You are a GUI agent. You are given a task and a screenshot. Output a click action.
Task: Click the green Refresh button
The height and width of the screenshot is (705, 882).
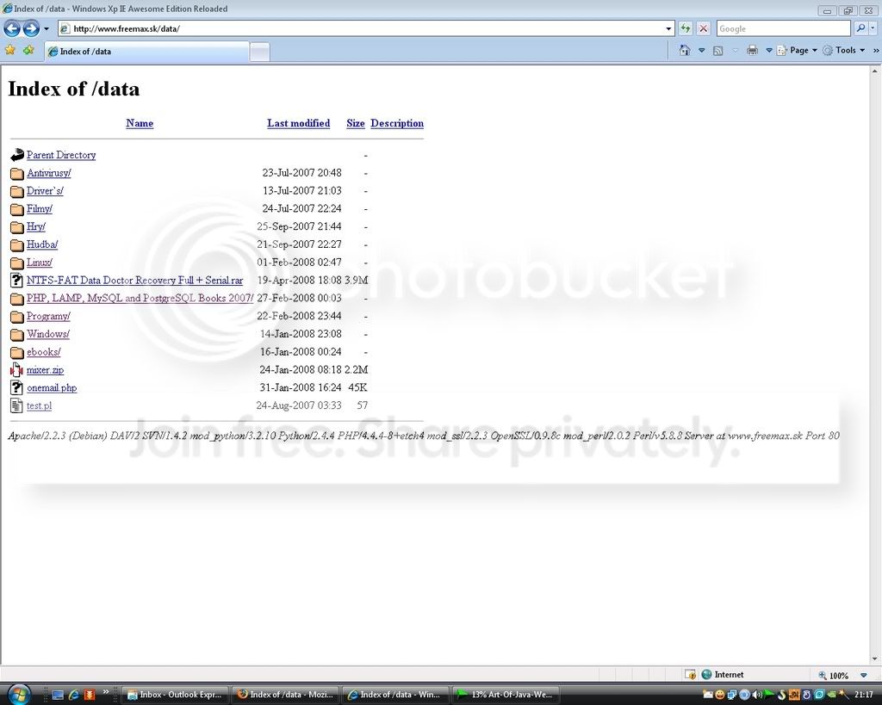click(685, 28)
